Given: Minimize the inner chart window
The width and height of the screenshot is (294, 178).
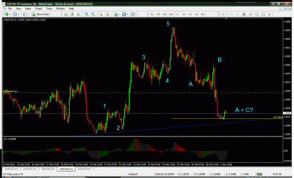Looking at the screenshot, I should pyautogui.click(x=281, y=8).
